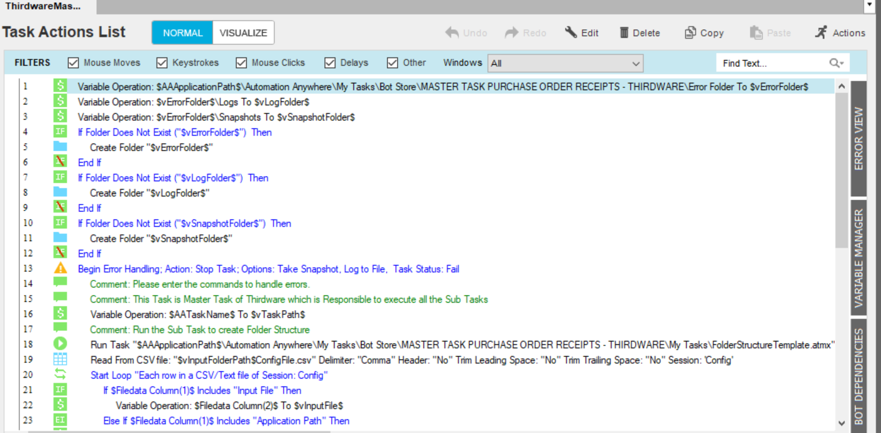Open the Windows filter dropdown
Viewport: 881px width, 433px height.
(x=565, y=64)
